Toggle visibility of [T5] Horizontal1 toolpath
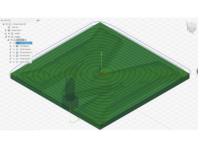Viewport: 198px width, 148px height. pyautogui.click(x=14, y=56)
